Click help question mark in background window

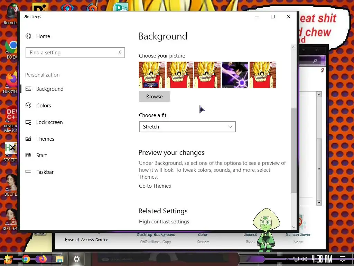[x=323, y=71]
